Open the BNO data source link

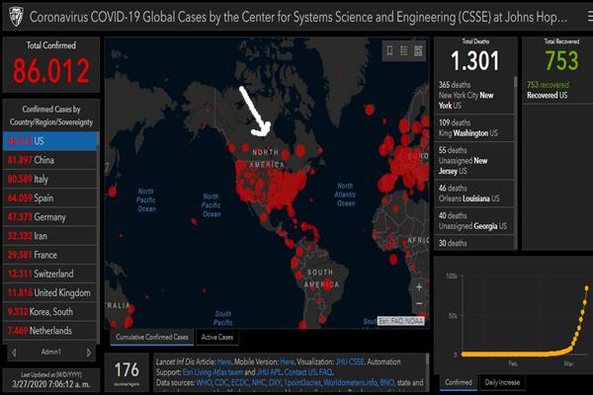pos(386,383)
